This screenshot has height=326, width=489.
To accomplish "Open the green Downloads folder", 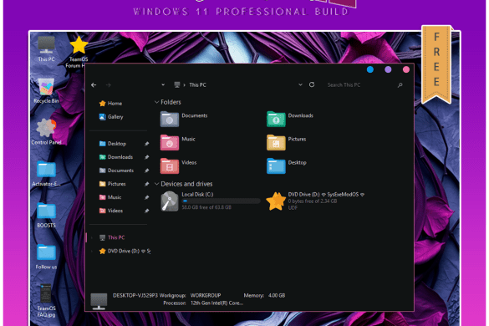I will [x=276, y=119].
